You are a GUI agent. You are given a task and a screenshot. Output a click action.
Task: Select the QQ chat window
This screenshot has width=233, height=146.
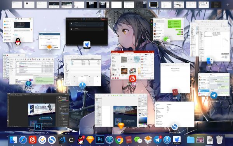[x=18, y=30]
